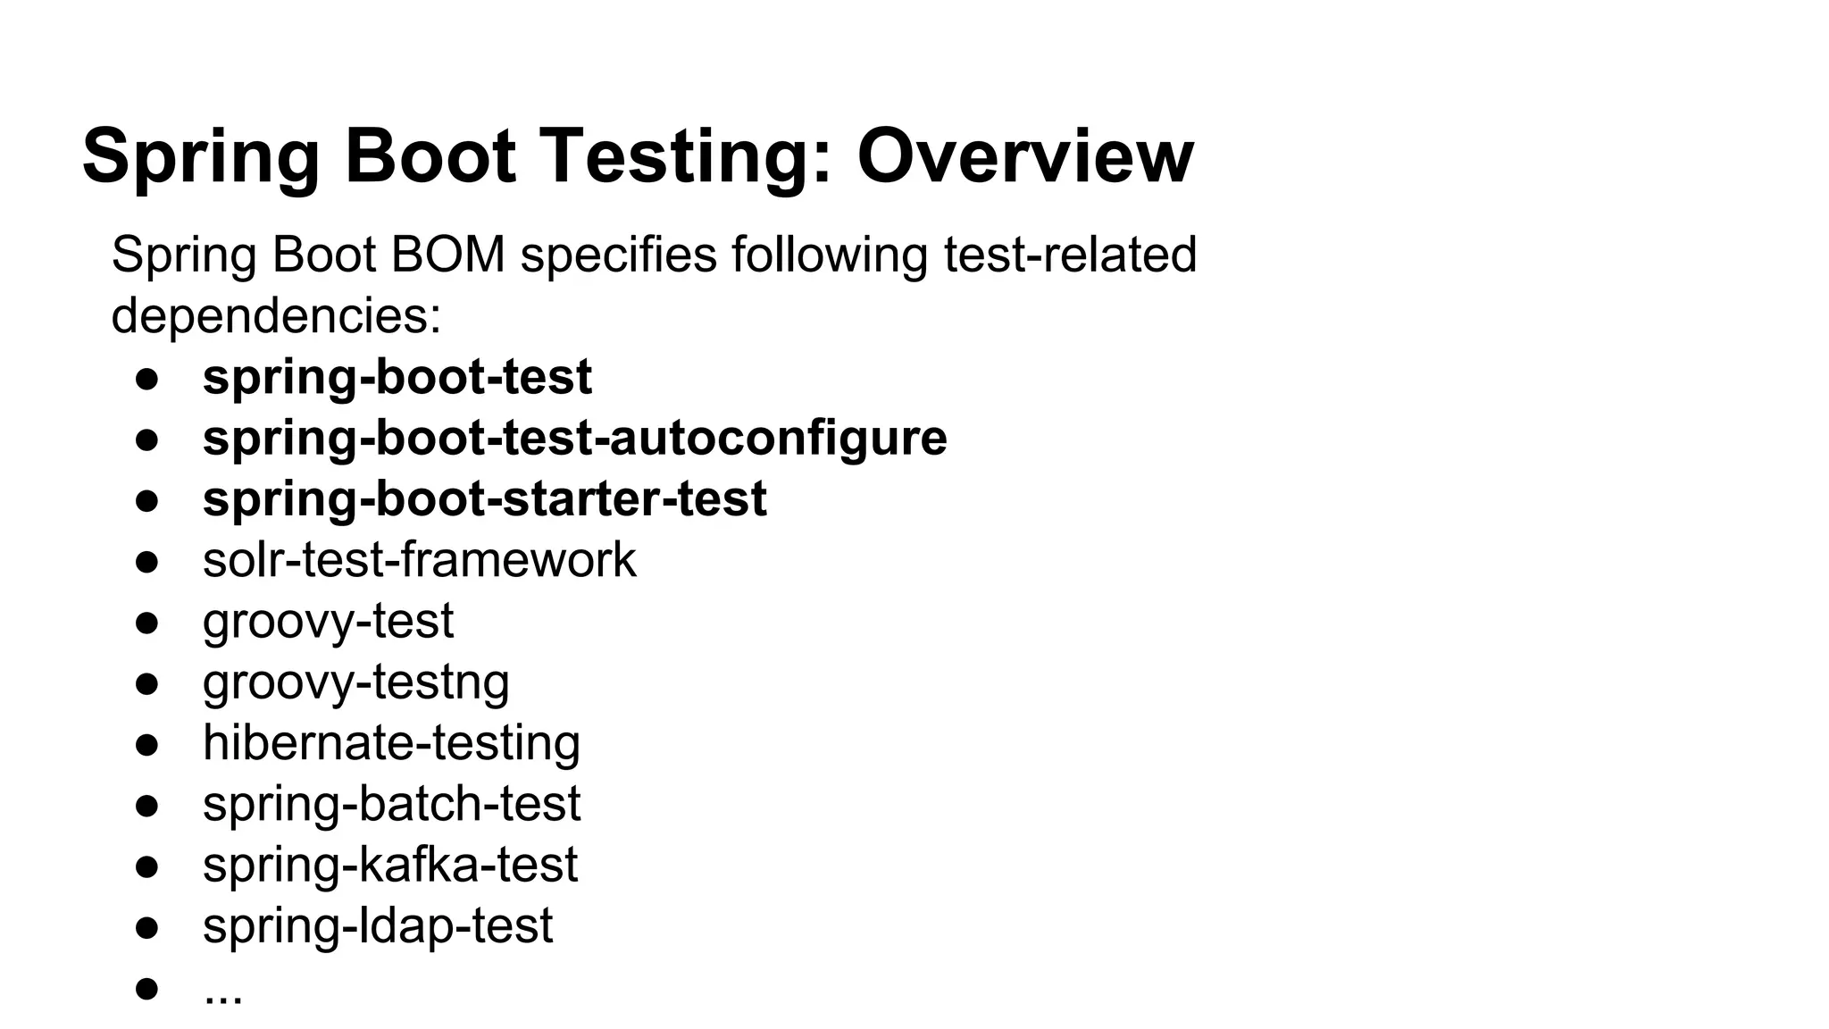Click the solr-test-framework list item
This screenshot has height=1029, width=1829.
coord(420,560)
